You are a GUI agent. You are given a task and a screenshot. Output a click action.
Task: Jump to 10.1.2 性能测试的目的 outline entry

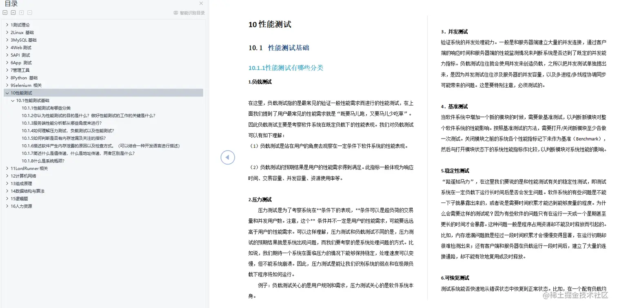[x=89, y=115]
